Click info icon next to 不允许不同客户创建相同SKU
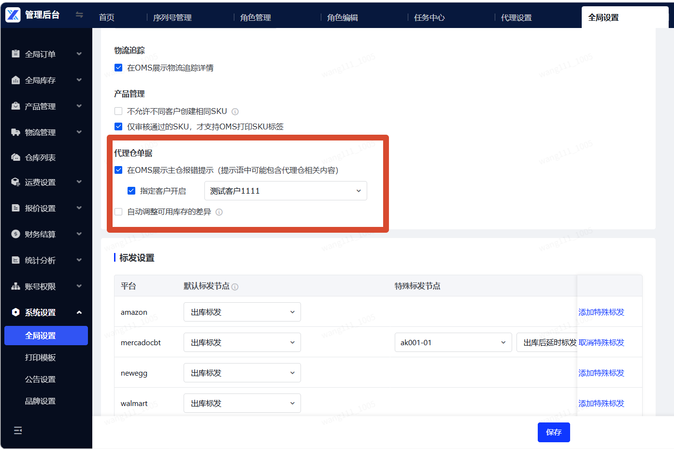 [235, 112]
